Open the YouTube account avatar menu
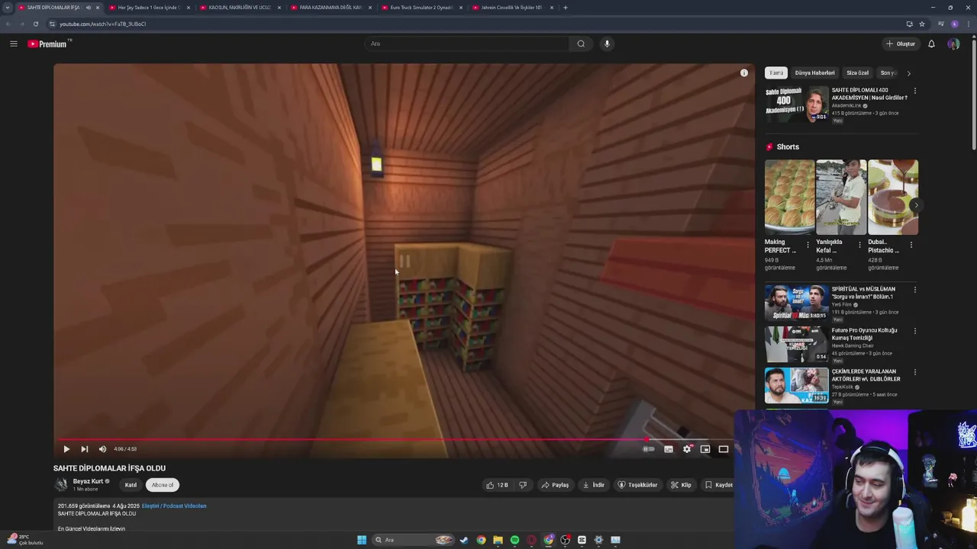Viewport: 977px width, 549px height. [x=953, y=43]
